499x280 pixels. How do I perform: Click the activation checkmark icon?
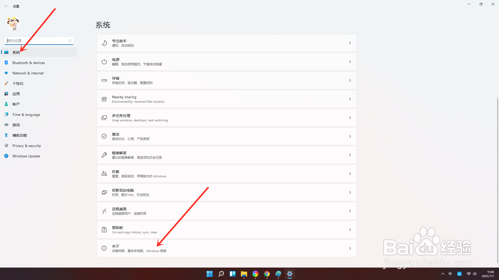104,136
